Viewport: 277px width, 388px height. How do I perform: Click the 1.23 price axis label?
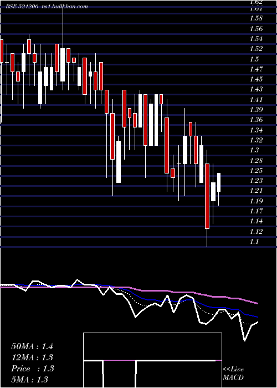tap(256, 181)
